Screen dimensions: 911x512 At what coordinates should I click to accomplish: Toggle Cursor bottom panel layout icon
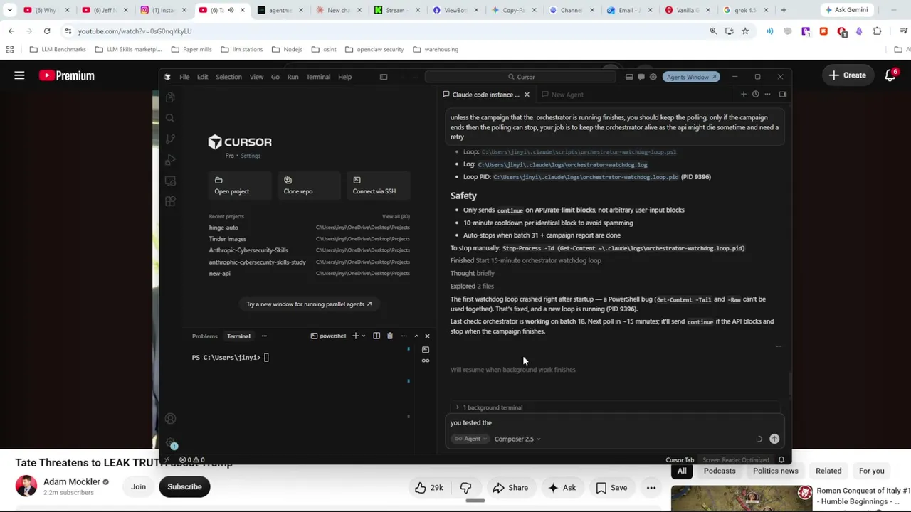[x=629, y=77]
